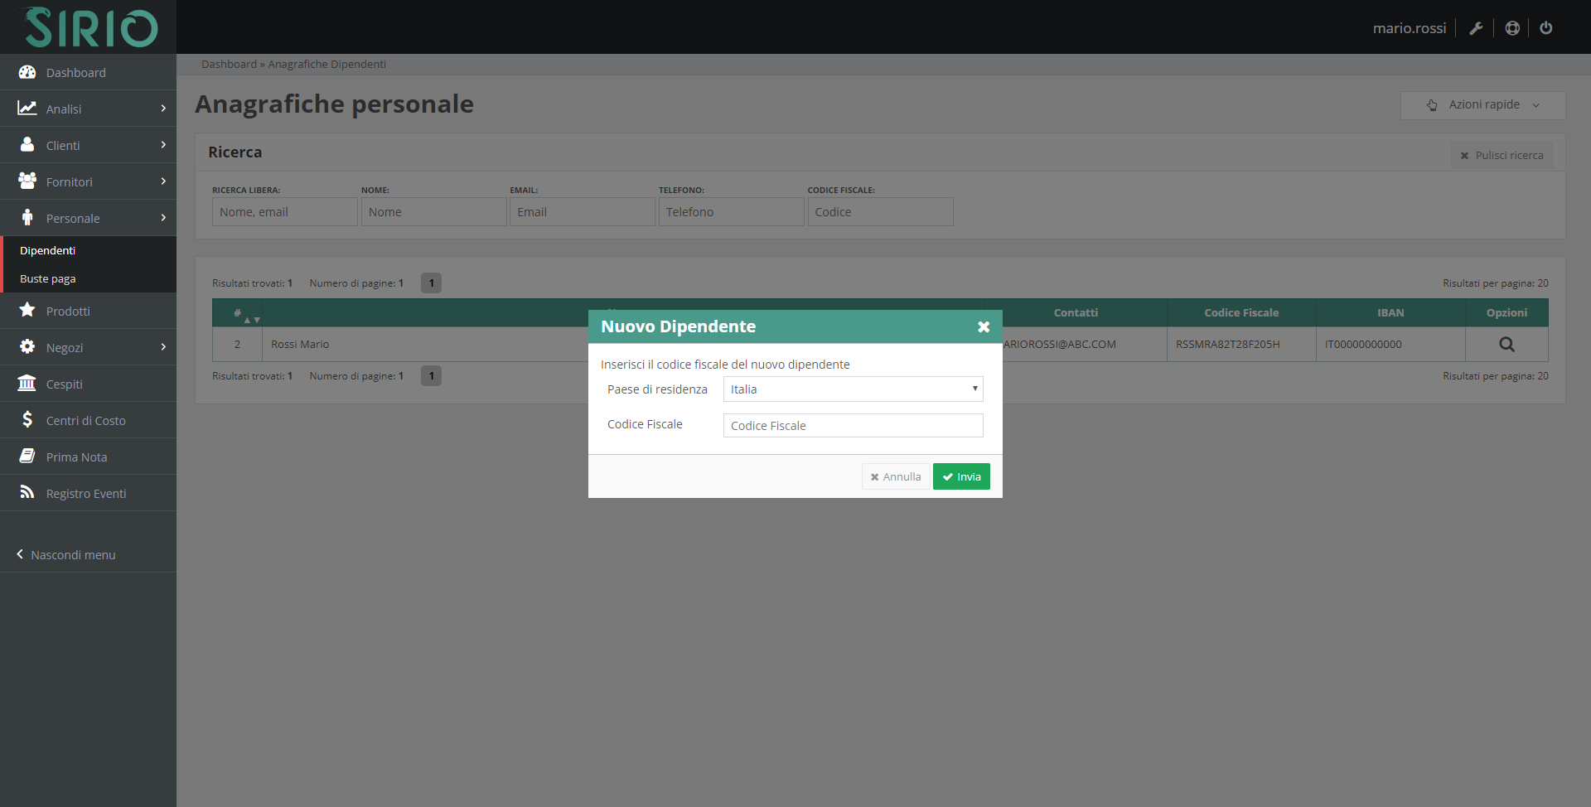The height and width of the screenshot is (807, 1591).
Task: Click the Contatti column header
Action: click(x=1076, y=312)
